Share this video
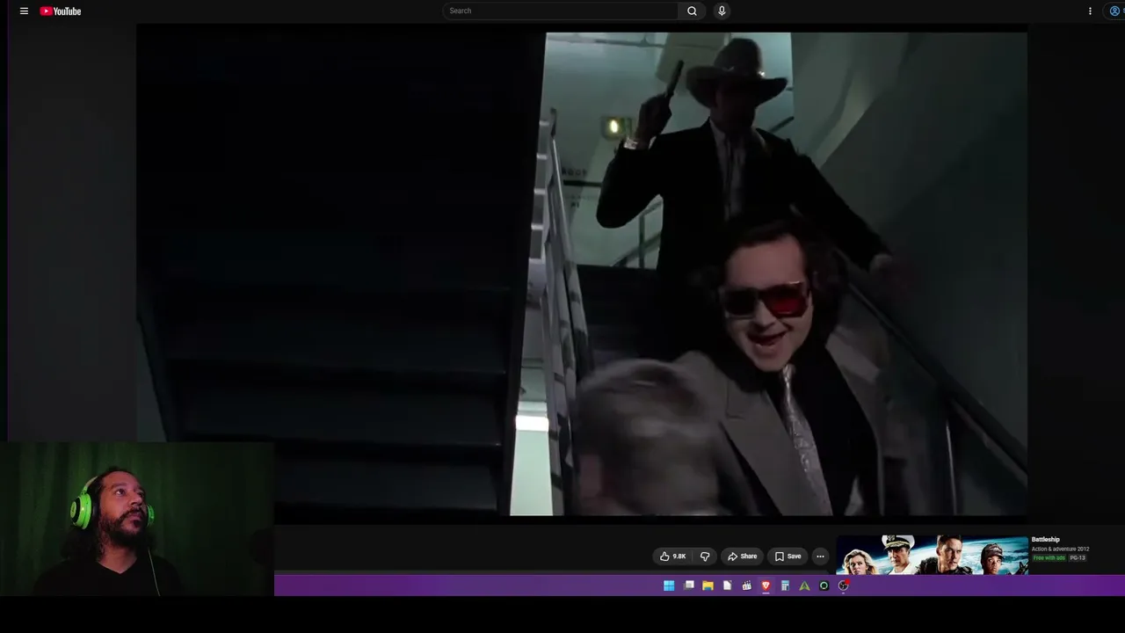Image resolution: width=1125 pixels, height=633 pixels. coord(742,557)
